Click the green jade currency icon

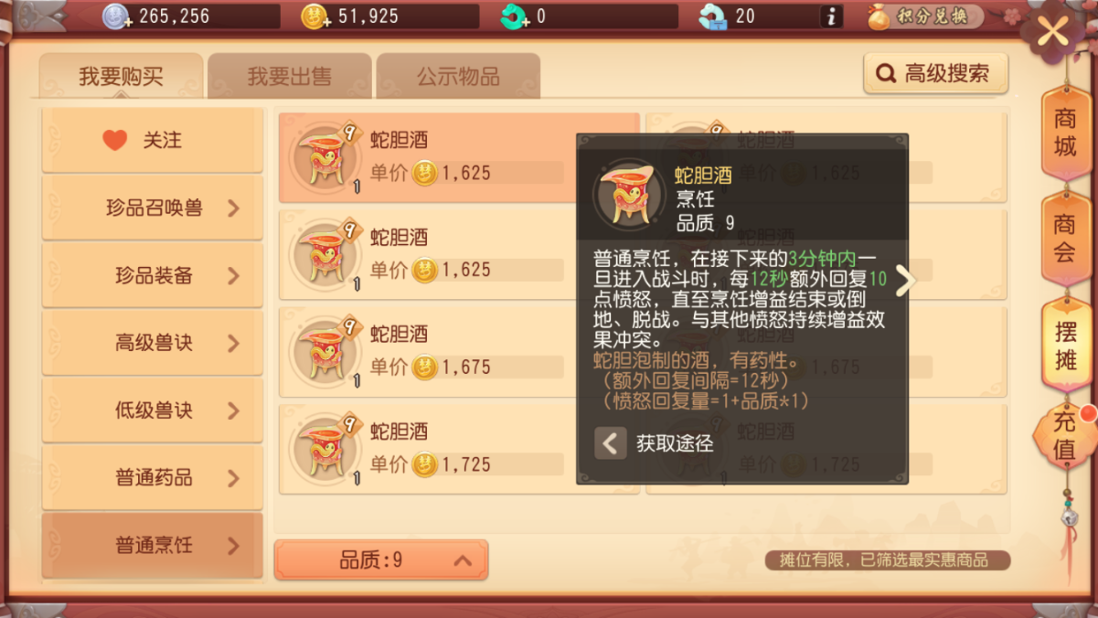[515, 16]
